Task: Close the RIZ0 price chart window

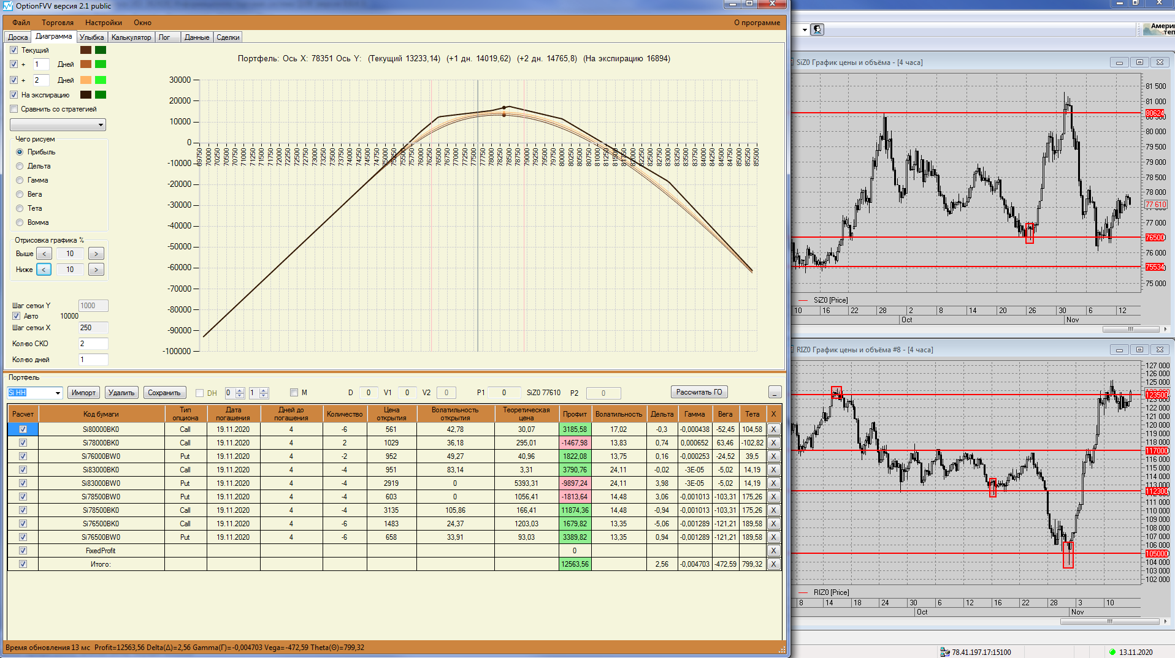Action: 1160,350
